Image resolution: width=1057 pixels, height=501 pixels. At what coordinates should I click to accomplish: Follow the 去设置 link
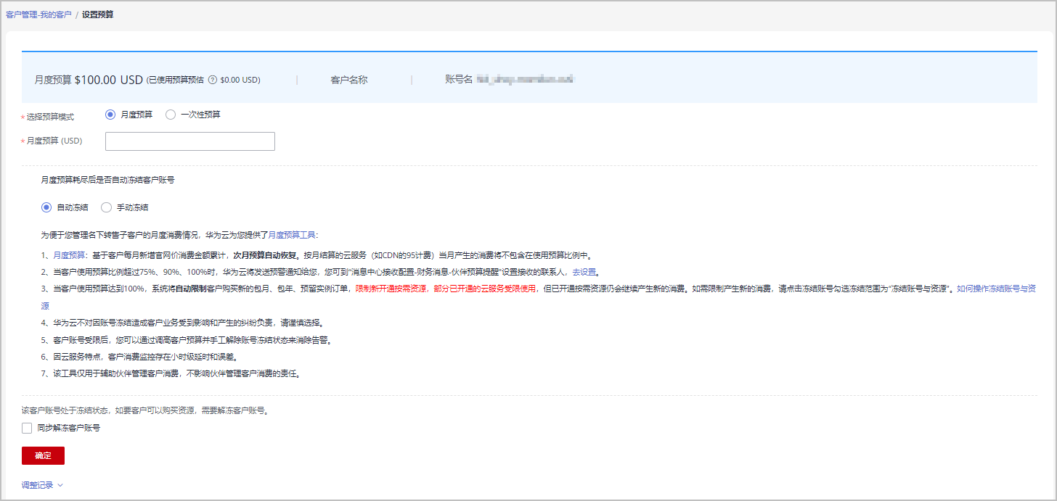584,272
